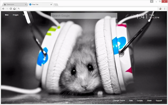This screenshot has height=105, width=168.
Task: Reload the page with the refresh icon
Action: coord(11,9)
